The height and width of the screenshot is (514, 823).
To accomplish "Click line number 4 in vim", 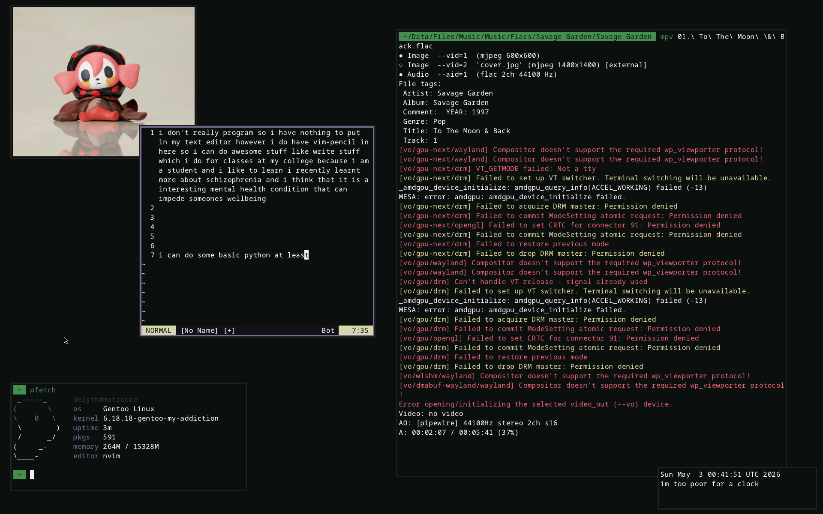I will [152, 227].
